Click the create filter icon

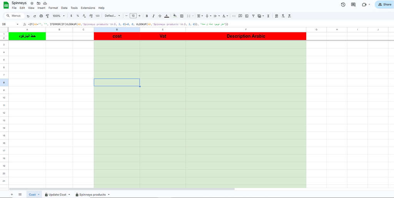[253, 16]
